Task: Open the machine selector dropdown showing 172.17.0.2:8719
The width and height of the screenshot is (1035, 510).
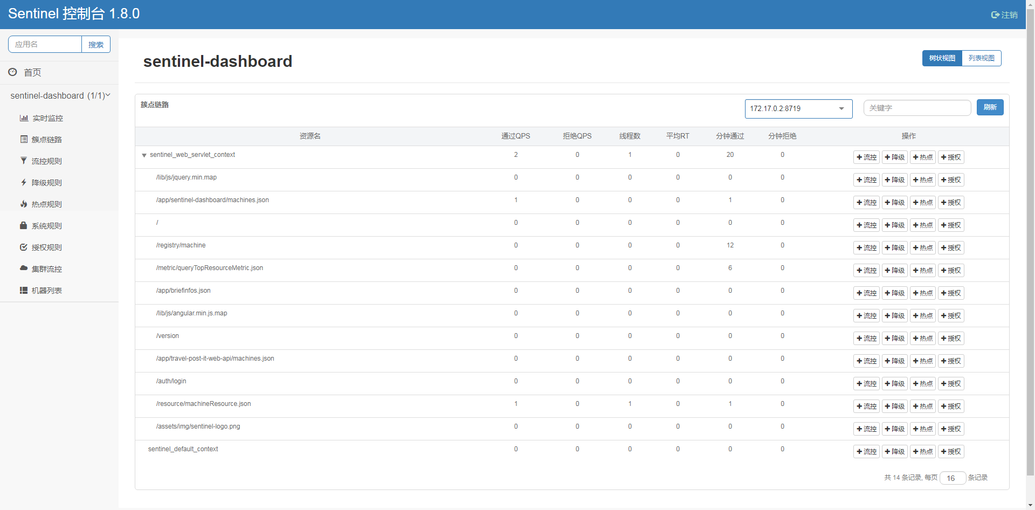Action: point(798,108)
